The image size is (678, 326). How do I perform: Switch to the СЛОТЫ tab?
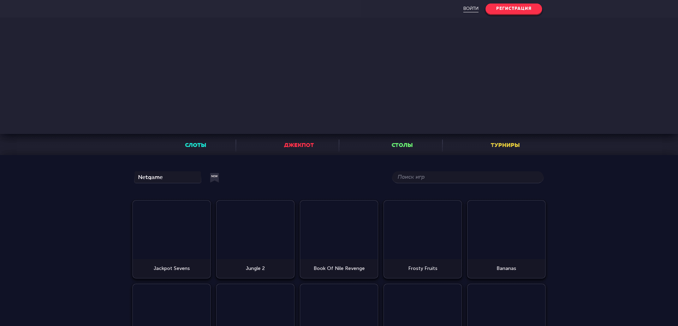(195, 145)
